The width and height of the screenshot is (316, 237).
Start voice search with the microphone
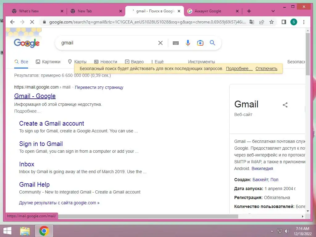188,43
